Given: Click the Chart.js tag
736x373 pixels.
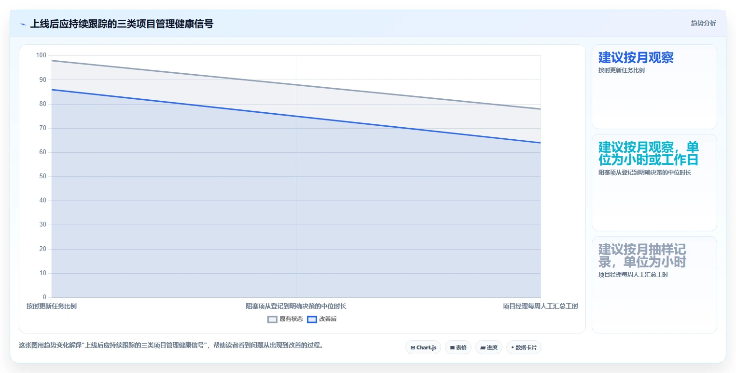Looking at the screenshot, I should (423, 347).
